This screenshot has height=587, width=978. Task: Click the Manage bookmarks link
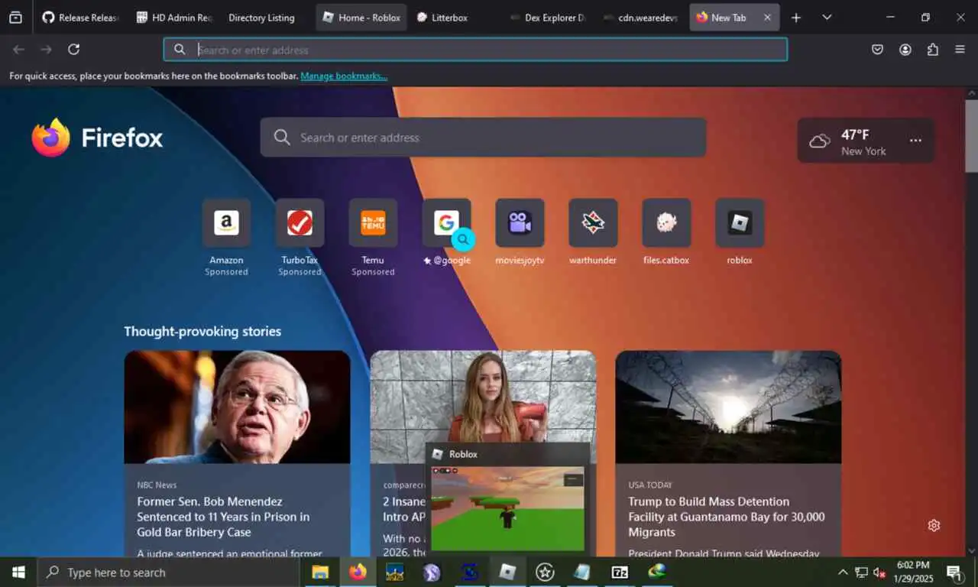344,76
